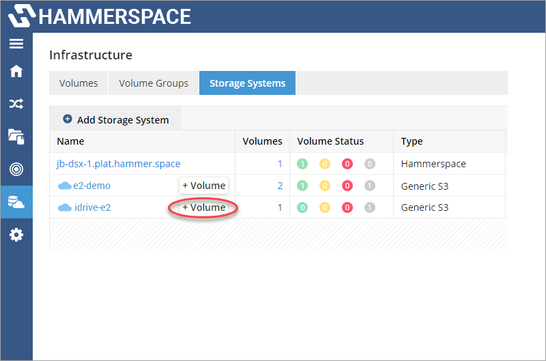Open the shuffle arrows sidebar icon
This screenshot has height=361, width=546.
coord(16,104)
